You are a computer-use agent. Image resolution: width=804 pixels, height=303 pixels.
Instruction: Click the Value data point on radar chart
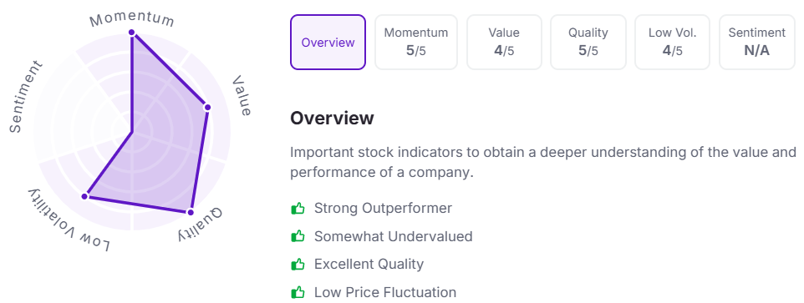pyautogui.click(x=207, y=108)
